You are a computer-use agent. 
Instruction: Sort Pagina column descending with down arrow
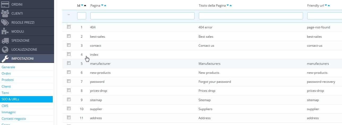102,6
